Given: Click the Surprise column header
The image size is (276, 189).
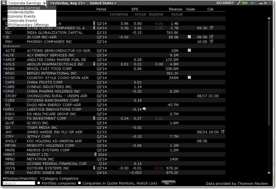Looking at the screenshot, I should [156, 14].
